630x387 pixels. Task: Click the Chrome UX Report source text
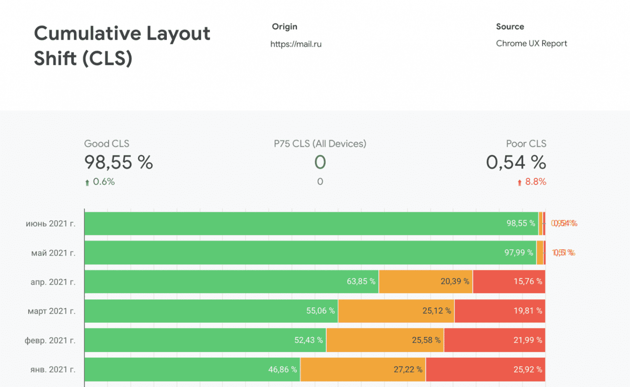point(531,44)
